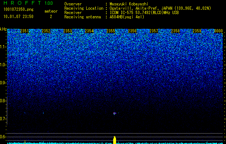The image size is (226, 144).
Task: Click the 2352 time marker
Action: tap(46, 31)
